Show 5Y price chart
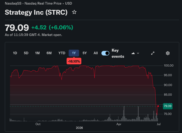Viewport: 182px width, 133px height. point(85,53)
